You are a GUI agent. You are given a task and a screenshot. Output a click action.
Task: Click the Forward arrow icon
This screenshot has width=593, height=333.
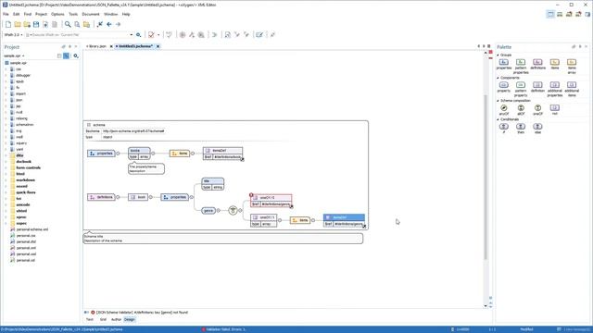[x=118, y=25]
